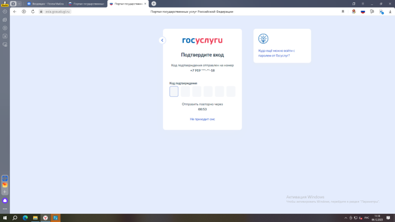Open the browser downloads panel
Screen dimensions: 395x222
(389, 11)
